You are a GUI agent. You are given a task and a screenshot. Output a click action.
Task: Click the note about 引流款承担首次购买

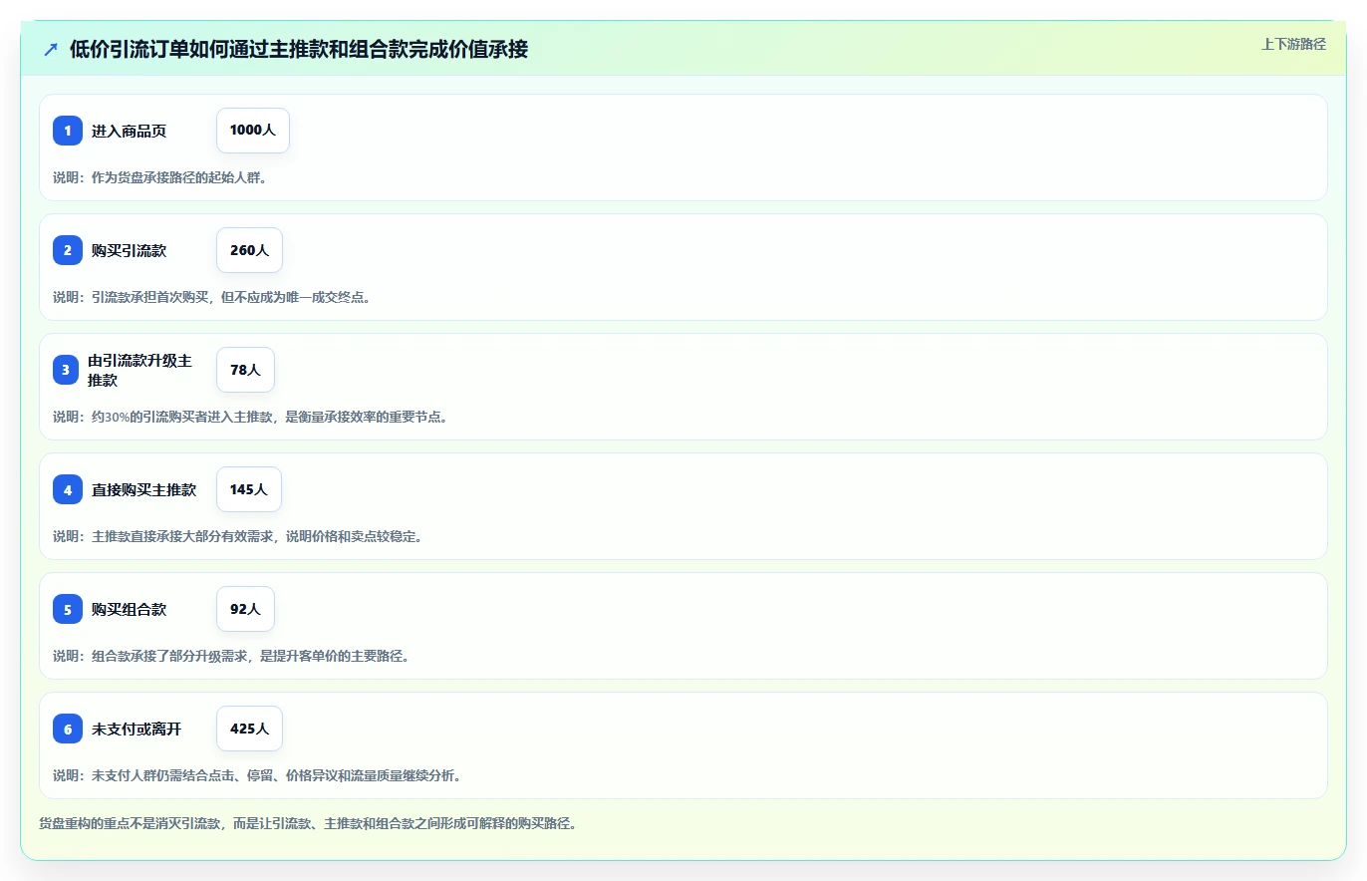[x=211, y=297]
